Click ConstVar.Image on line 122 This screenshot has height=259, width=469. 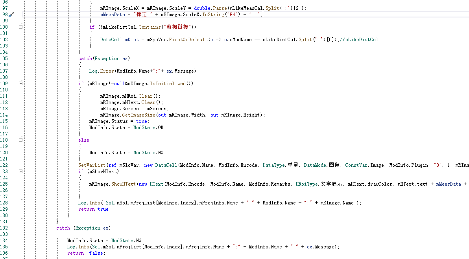(x=365, y=165)
